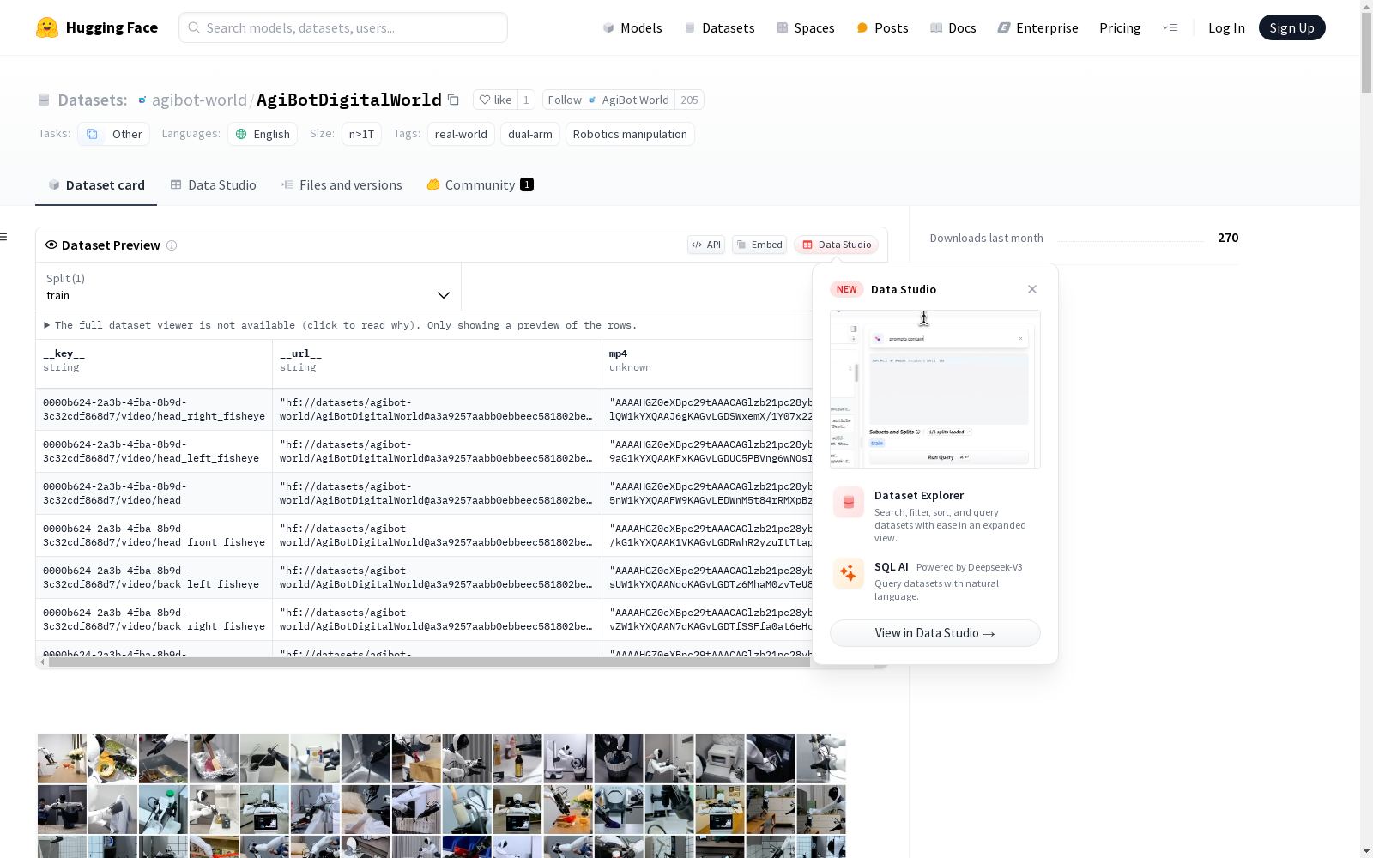
Task: Switch to the Files and versions tab
Action: (x=342, y=184)
